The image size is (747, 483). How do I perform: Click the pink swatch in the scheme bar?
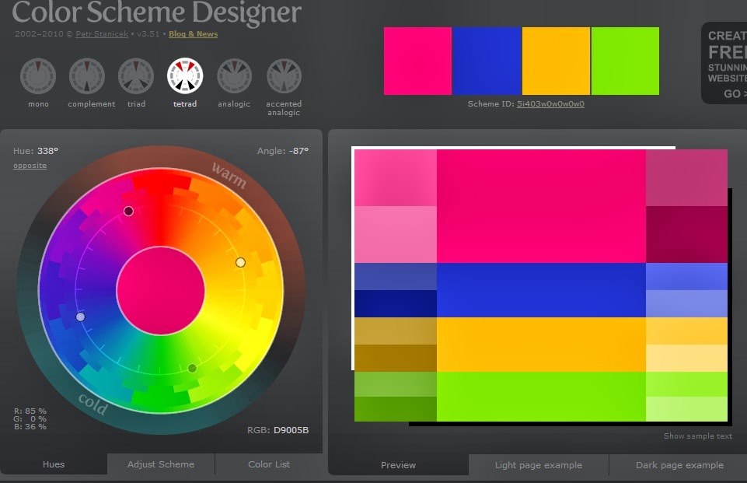coord(417,60)
